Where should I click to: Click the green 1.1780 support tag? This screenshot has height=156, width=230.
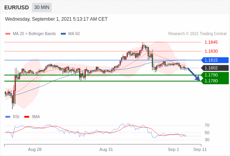(215, 81)
